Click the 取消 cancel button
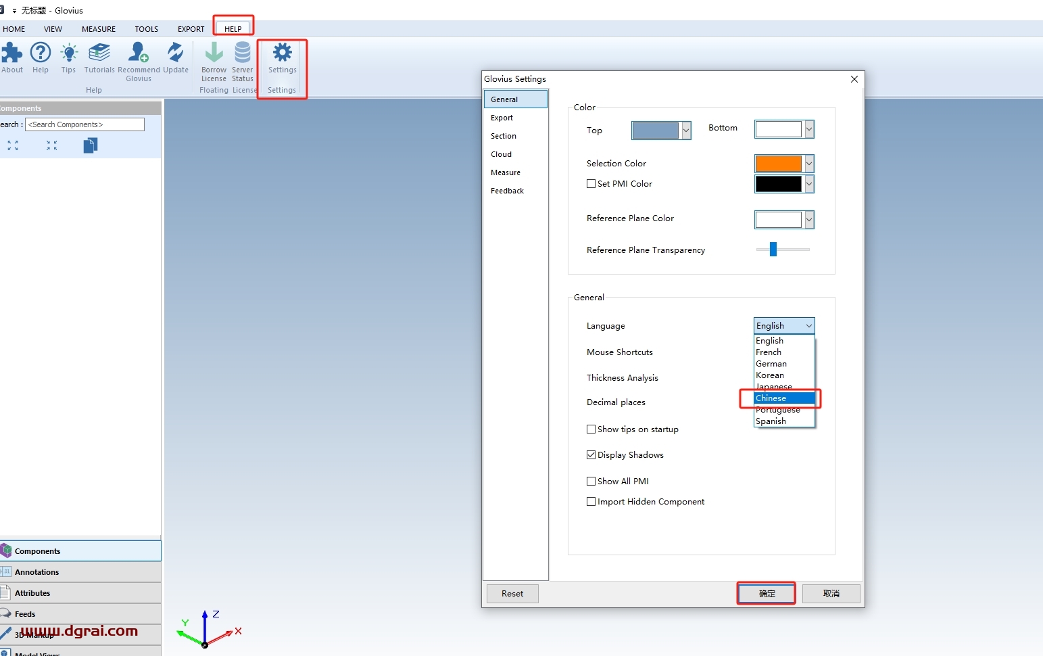This screenshot has height=656, width=1043. point(831,594)
